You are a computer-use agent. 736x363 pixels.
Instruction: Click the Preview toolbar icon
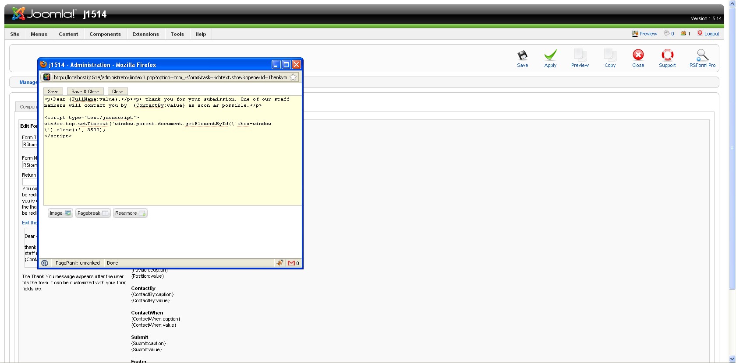tap(580, 59)
